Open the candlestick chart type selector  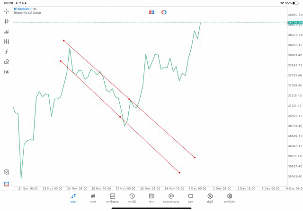(x=7, y=21)
